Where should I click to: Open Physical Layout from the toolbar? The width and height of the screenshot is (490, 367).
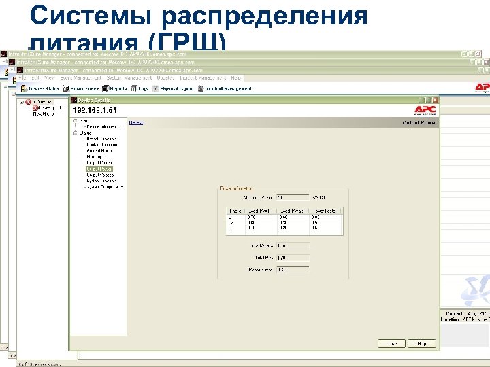(x=174, y=89)
